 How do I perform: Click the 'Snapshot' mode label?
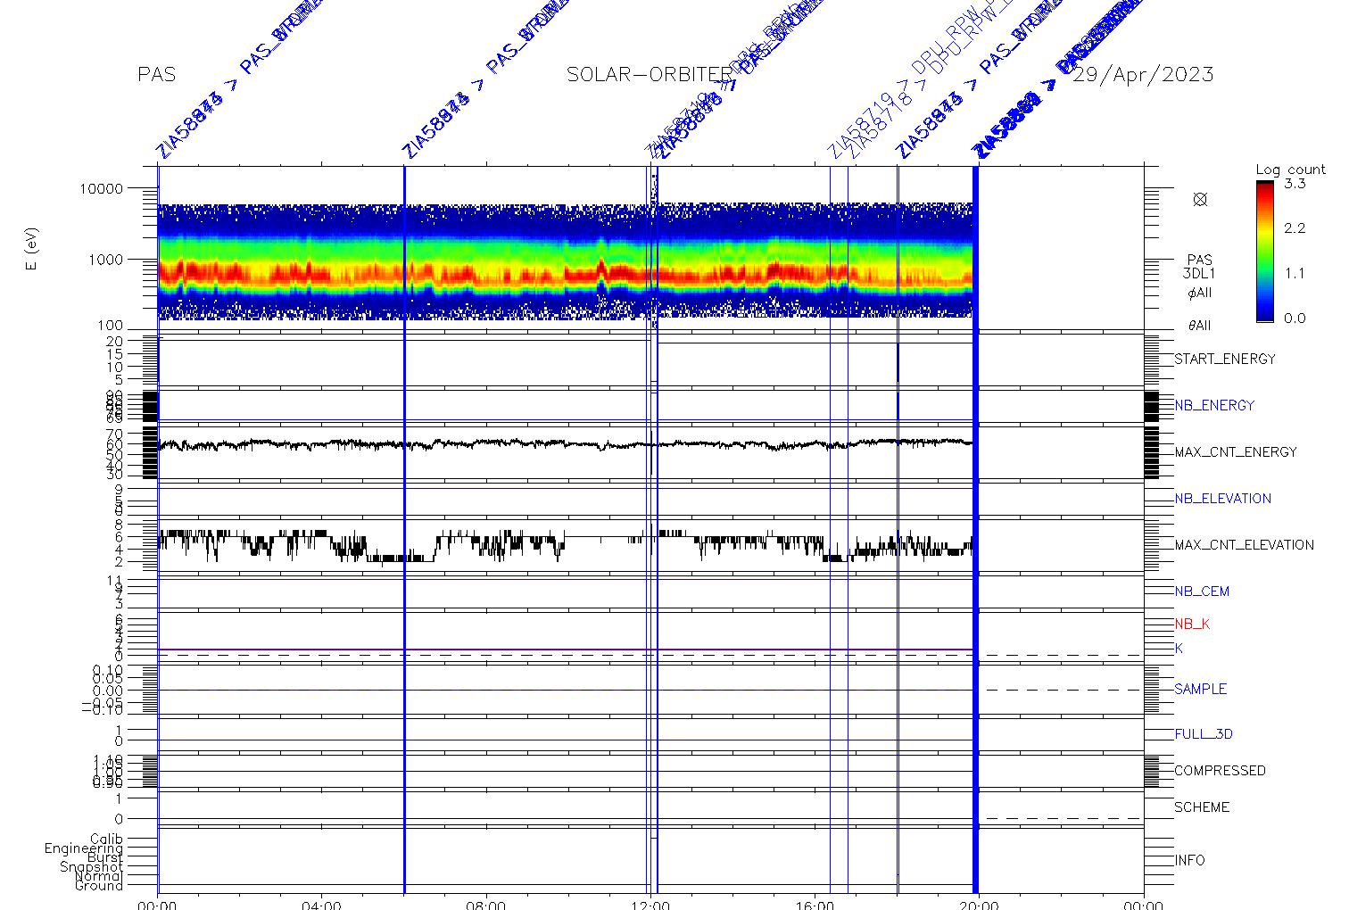click(91, 867)
